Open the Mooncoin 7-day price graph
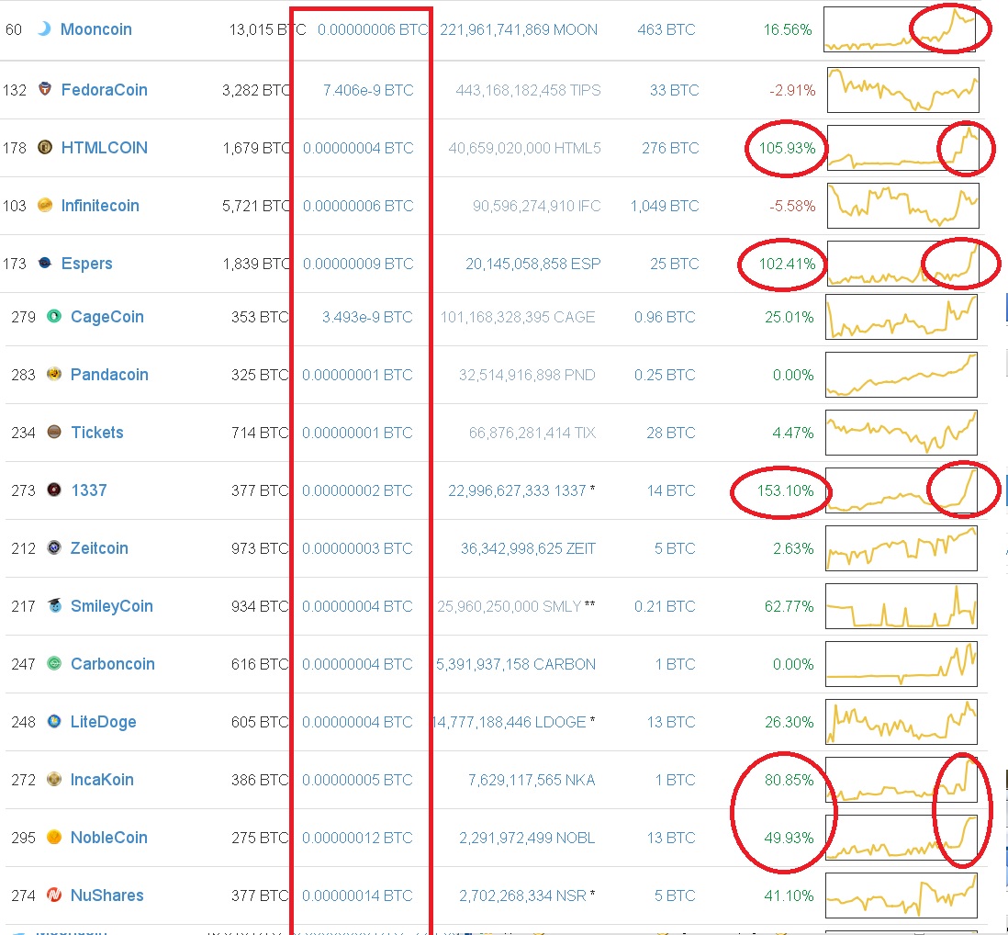Image resolution: width=1008 pixels, height=935 pixels. [x=904, y=29]
